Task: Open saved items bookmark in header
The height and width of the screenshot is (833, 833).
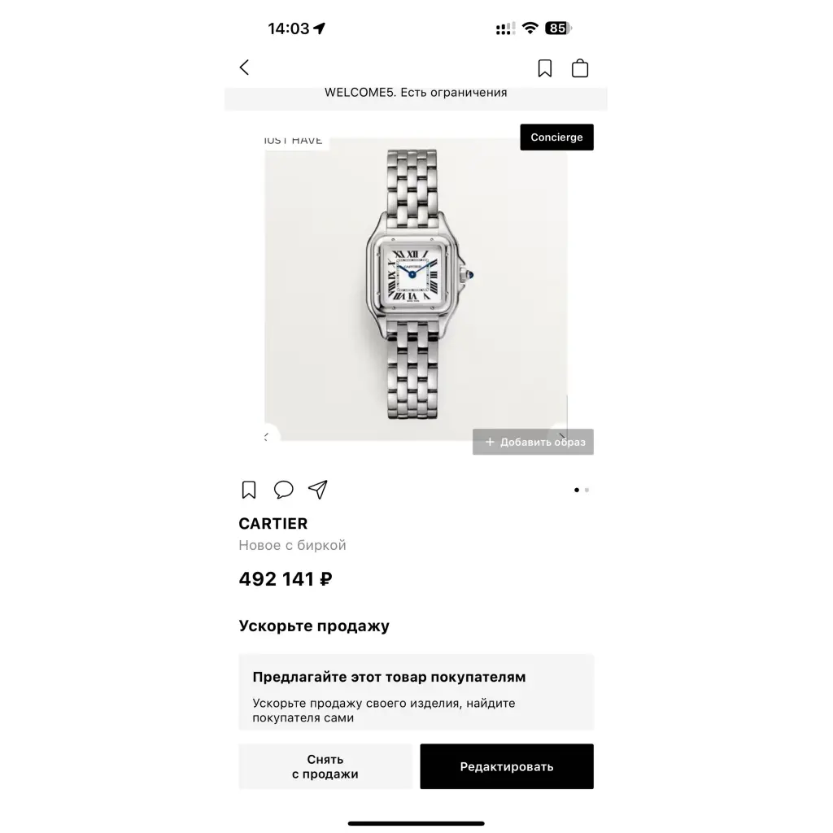Action: click(544, 68)
